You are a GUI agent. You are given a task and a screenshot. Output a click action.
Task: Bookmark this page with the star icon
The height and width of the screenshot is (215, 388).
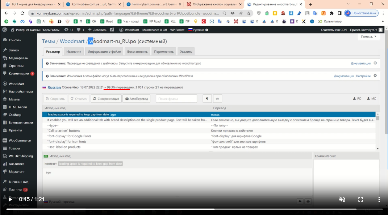tap(248, 13)
